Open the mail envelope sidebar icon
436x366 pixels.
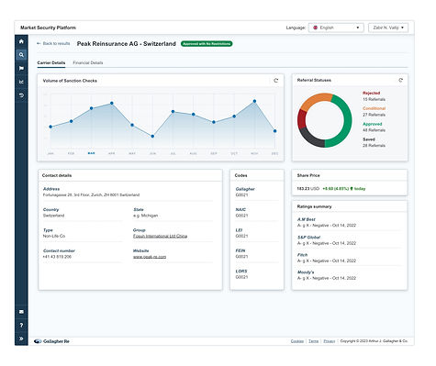(21, 312)
